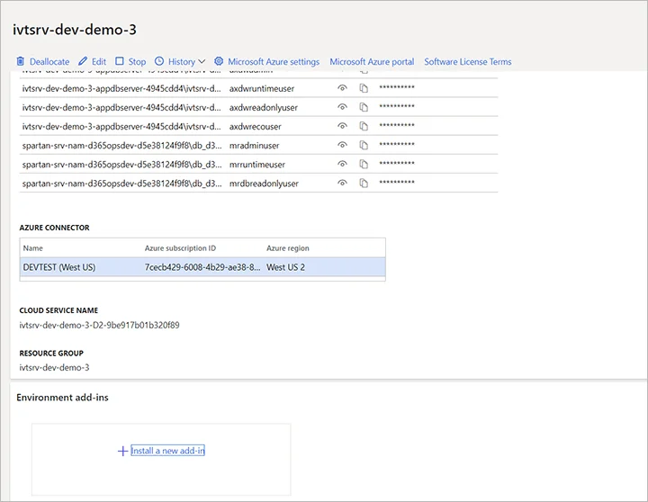Copy the mradminuser password
The width and height of the screenshot is (648, 502).
[364, 145]
